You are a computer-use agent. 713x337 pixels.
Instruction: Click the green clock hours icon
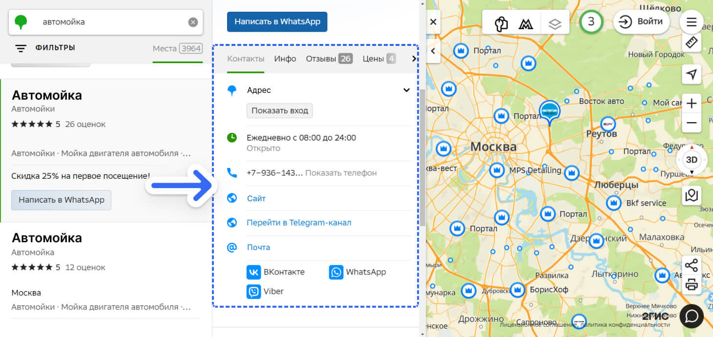coord(232,138)
